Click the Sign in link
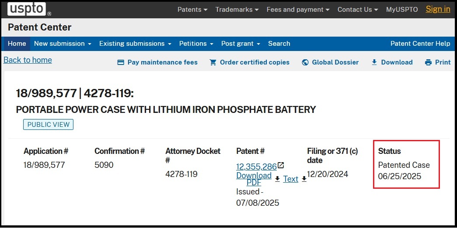457x228 pixels. point(438,9)
